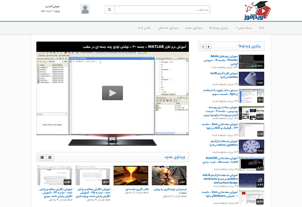Screen dimensions: 302x207
Task: Open the Adobe Premier tutorial thumbnail
Action: pyautogui.click(x=251, y=62)
